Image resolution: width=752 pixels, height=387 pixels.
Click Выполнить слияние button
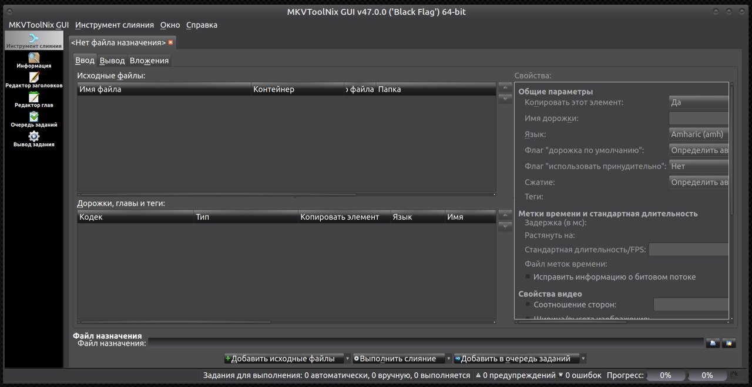coord(399,359)
